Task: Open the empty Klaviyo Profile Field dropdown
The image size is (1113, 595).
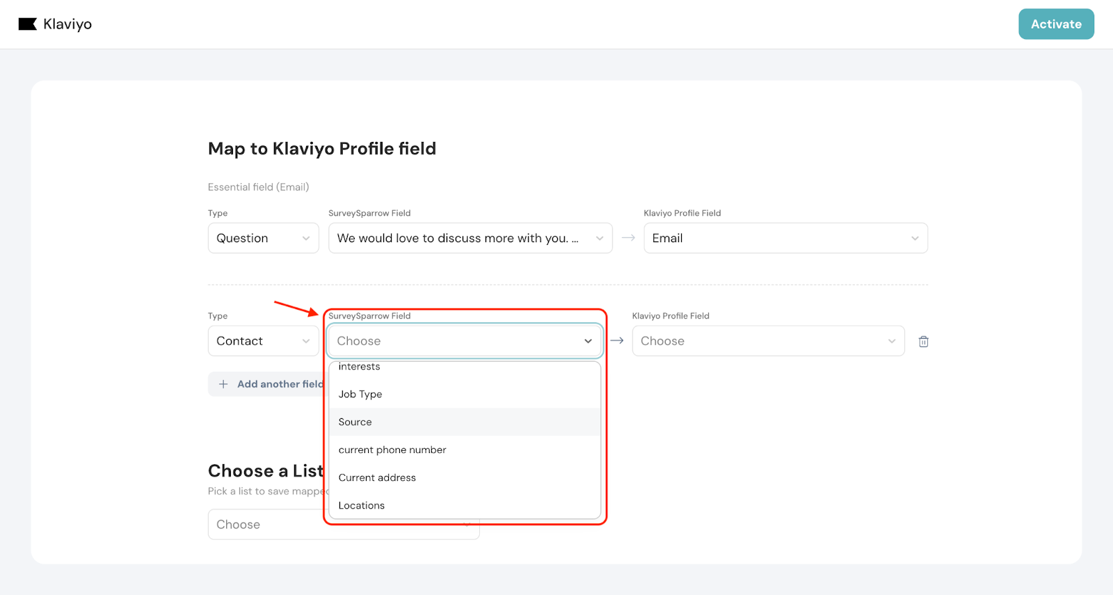Action: point(767,341)
